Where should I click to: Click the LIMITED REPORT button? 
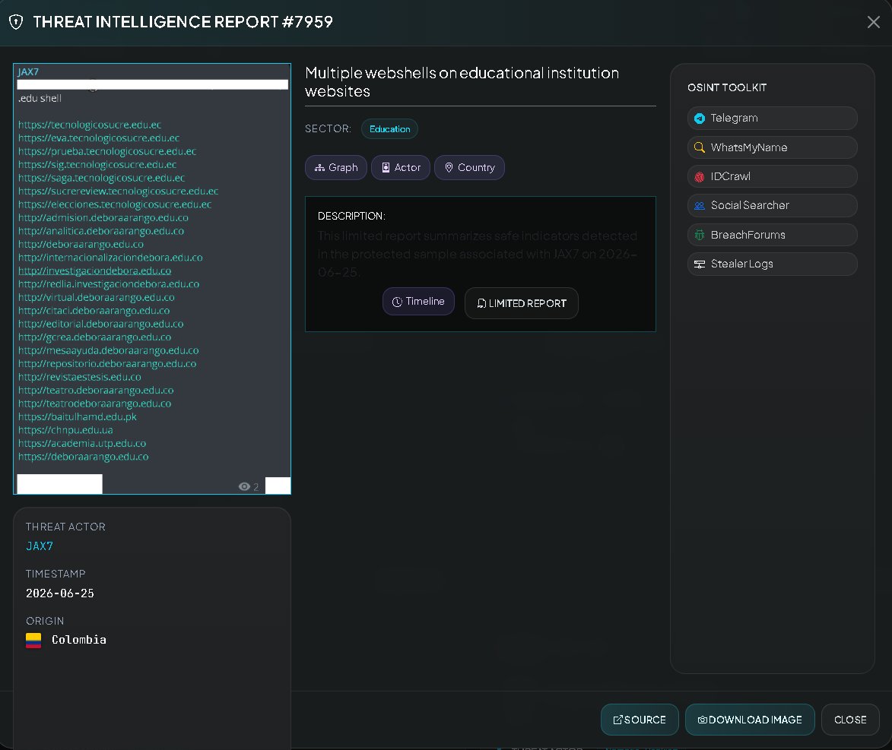(x=521, y=303)
